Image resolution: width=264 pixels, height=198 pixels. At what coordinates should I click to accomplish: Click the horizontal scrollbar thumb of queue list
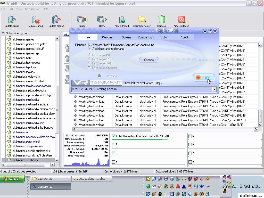(x=114, y=129)
